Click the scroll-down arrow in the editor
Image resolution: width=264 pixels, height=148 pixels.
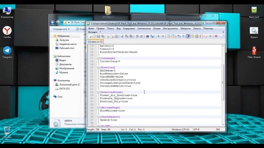[x=223, y=125]
